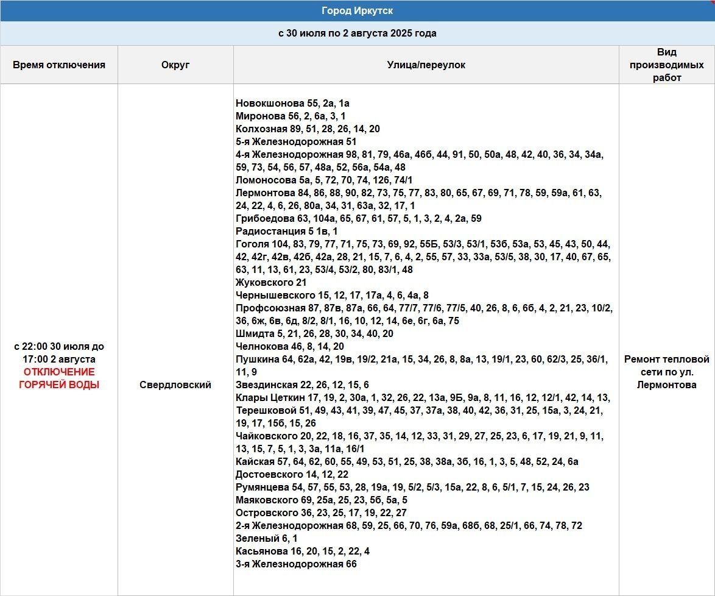Viewport: 715px width, 596px height.
Task: Click 'Ремонт тепловой сети по ул. Лермонтова' cell
Action: coord(667,372)
